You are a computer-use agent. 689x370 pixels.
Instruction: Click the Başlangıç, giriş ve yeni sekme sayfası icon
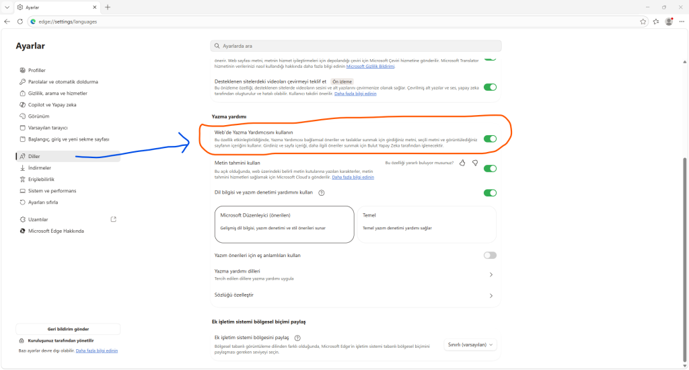tap(22, 139)
